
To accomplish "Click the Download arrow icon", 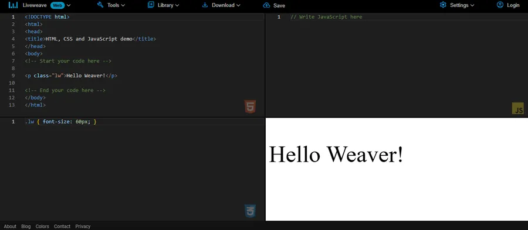I will click(x=205, y=5).
